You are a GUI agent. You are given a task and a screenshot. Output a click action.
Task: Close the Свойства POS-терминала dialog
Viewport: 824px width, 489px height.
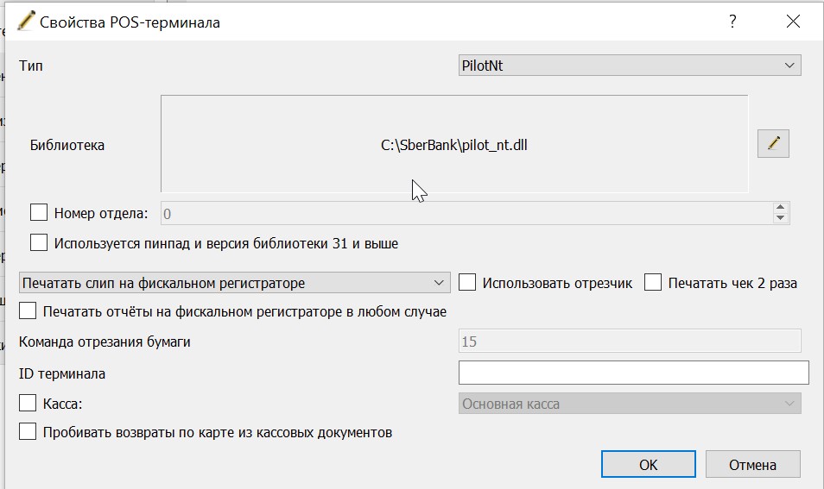[793, 22]
